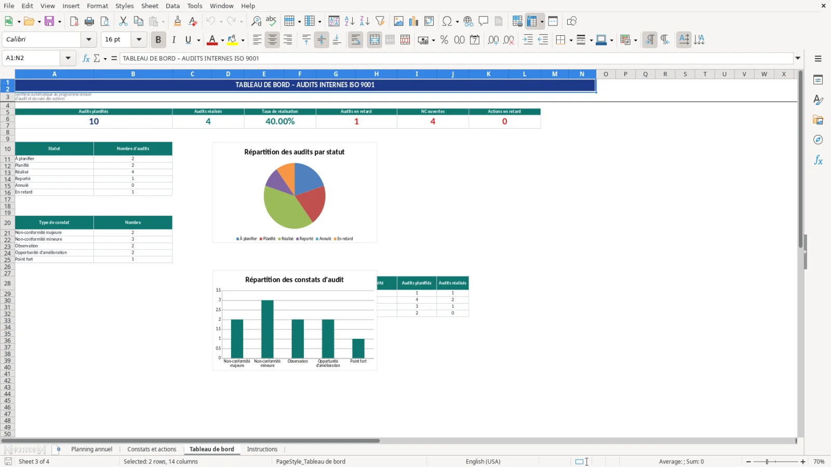This screenshot has height=467, width=831.
Task: Open Find and Replace
Action: (256, 21)
